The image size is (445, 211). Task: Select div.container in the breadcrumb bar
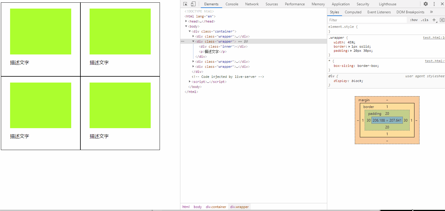click(216, 207)
